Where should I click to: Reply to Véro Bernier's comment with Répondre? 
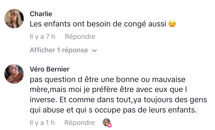click(79, 123)
